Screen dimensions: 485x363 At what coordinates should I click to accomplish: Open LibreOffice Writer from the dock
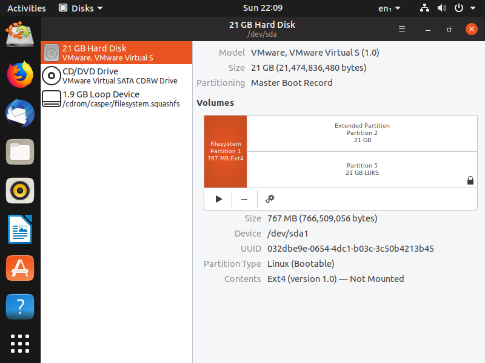pos(20,229)
